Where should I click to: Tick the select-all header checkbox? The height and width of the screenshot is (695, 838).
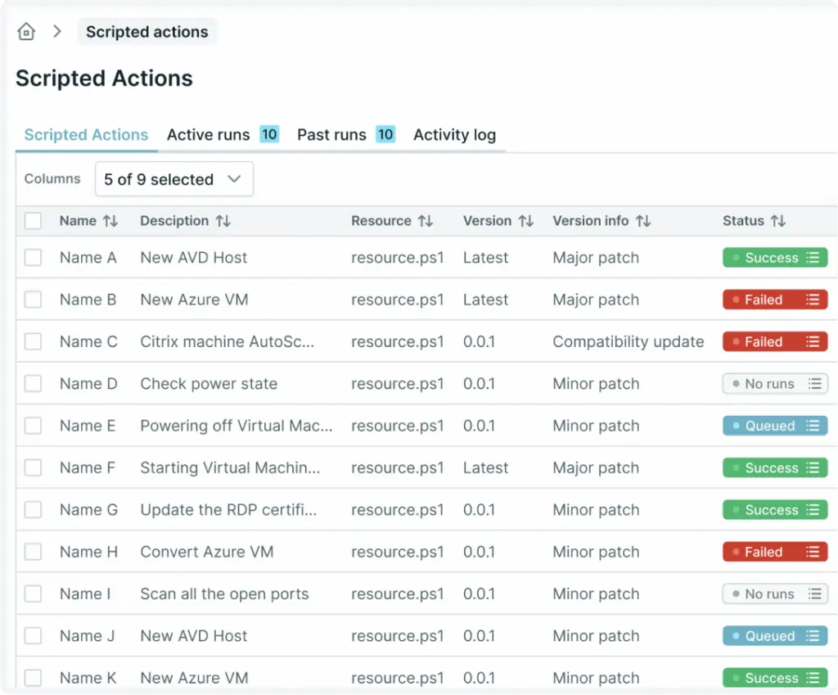(x=33, y=221)
